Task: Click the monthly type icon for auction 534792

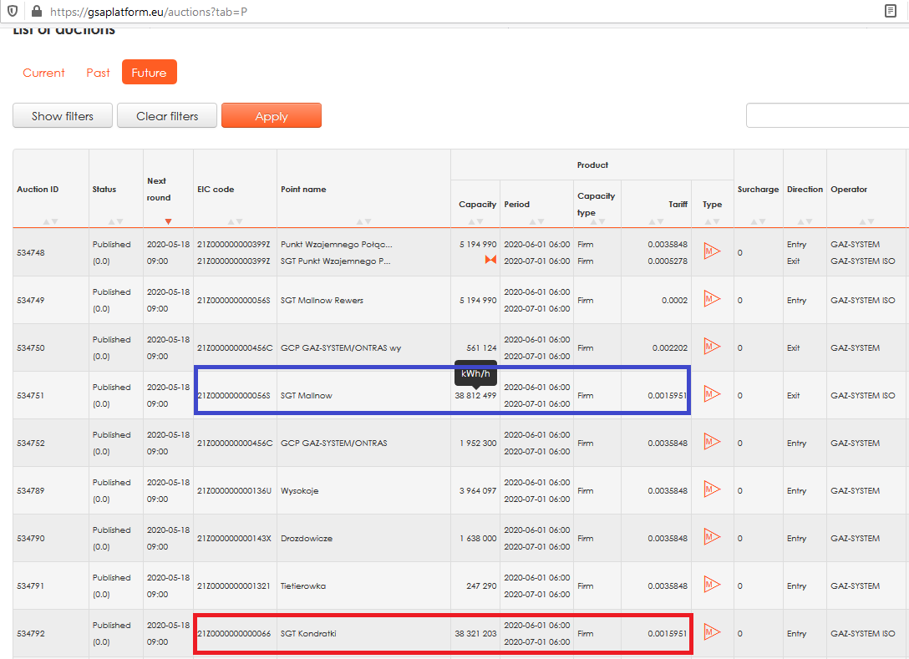Action: [712, 631]
